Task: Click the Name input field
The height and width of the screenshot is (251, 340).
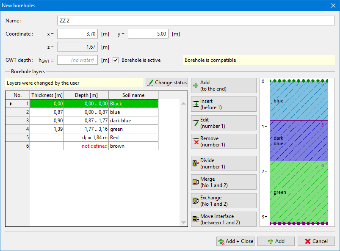Action: (196, 21)
